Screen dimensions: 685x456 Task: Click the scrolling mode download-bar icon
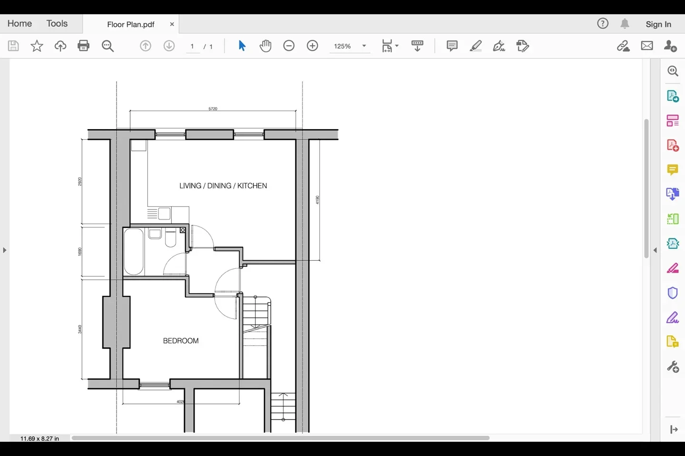[x=417, y=46]
